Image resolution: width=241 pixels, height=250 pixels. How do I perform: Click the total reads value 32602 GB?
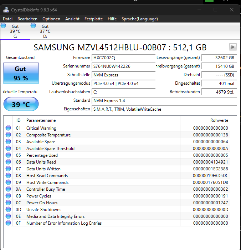coord(219,57)
